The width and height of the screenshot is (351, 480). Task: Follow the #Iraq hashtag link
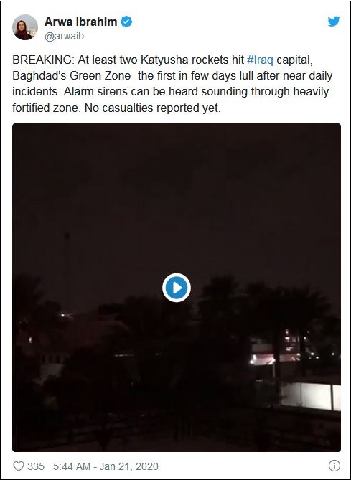pos(260,60)
